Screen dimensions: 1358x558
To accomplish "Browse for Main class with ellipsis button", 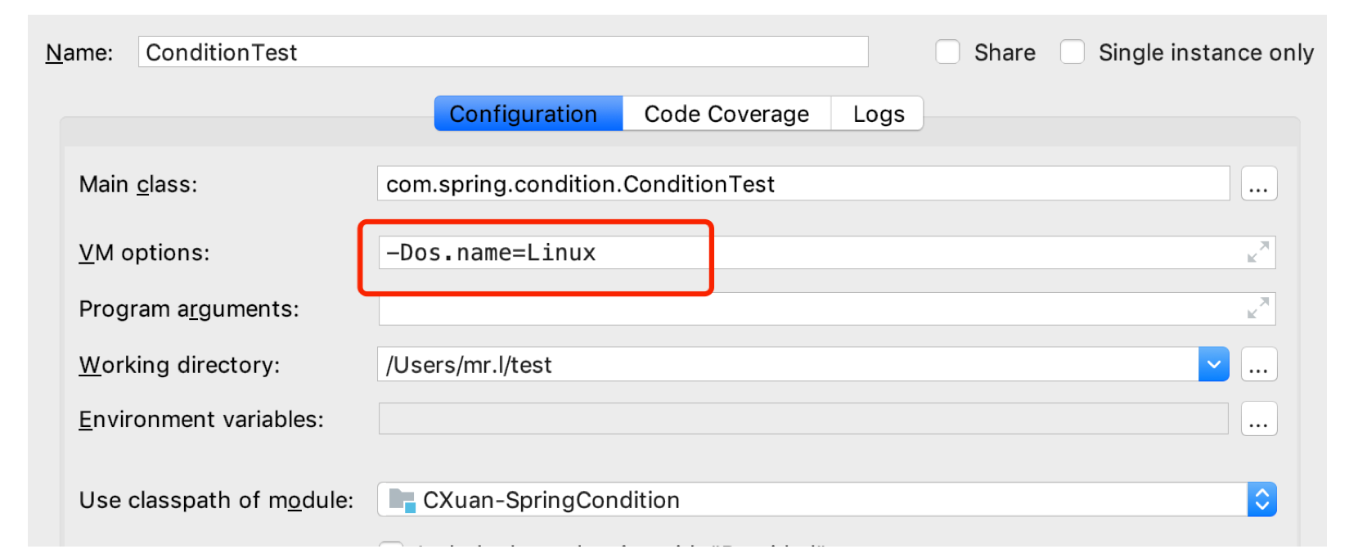I will click(x=1258, y=184).
